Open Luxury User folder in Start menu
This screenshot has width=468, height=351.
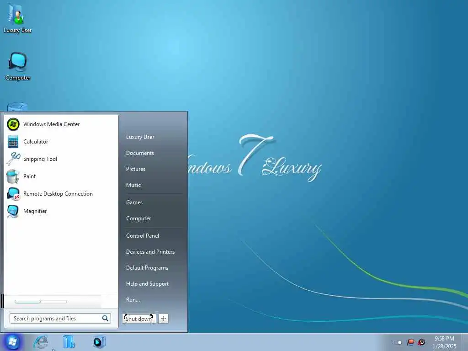(140, 137)
